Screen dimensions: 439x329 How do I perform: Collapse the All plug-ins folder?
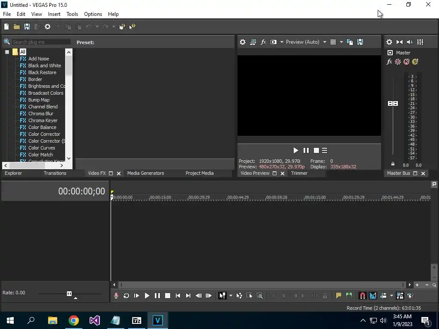point(7,52)
